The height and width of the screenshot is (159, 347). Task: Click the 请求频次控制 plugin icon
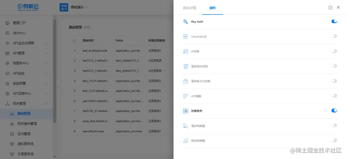click(185, 66)
